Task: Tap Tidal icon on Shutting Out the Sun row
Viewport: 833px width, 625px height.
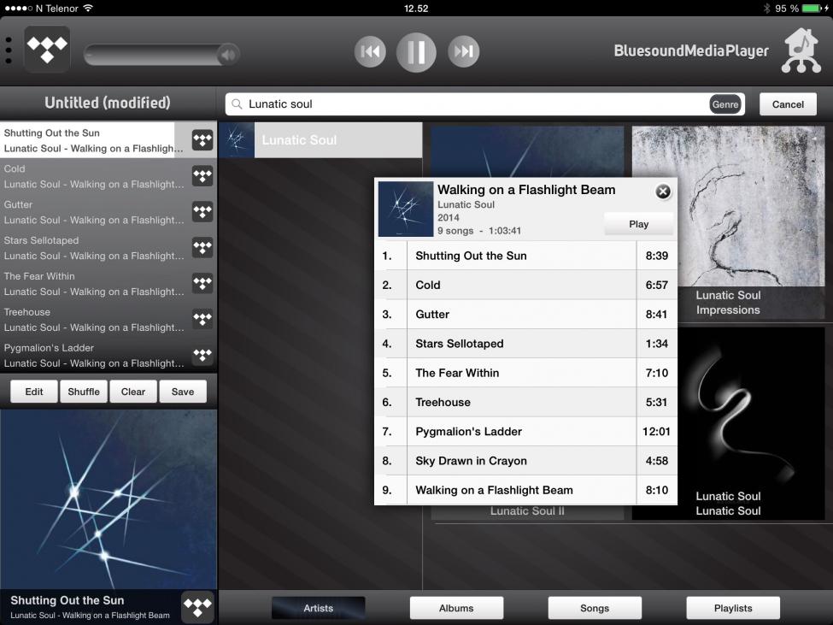Action: click(x=202, y=140)
